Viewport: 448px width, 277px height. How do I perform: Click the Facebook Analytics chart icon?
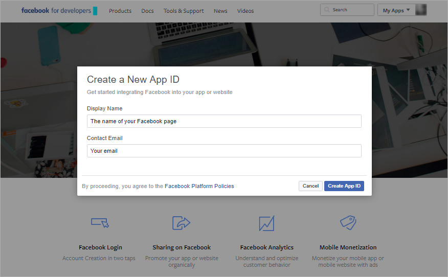pyautogui.click(x=266, y=223)
